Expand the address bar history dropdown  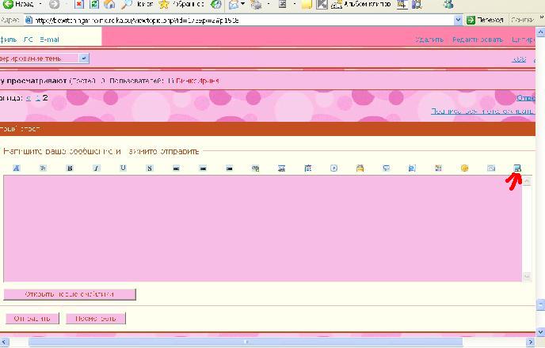[x=458, y=20]
